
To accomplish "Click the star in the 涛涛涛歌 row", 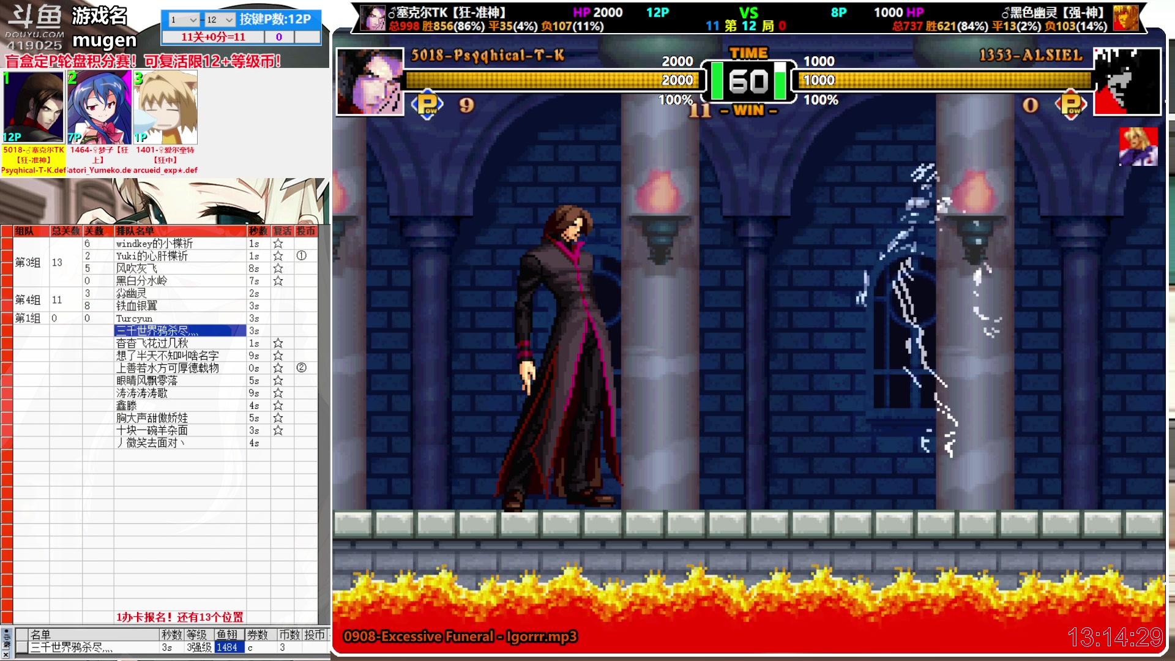I will click(x=278, y=393).
